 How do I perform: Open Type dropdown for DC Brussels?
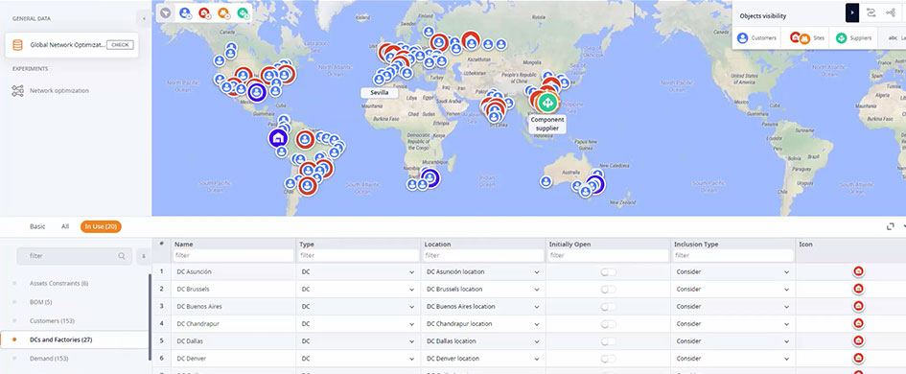(358, 289)
